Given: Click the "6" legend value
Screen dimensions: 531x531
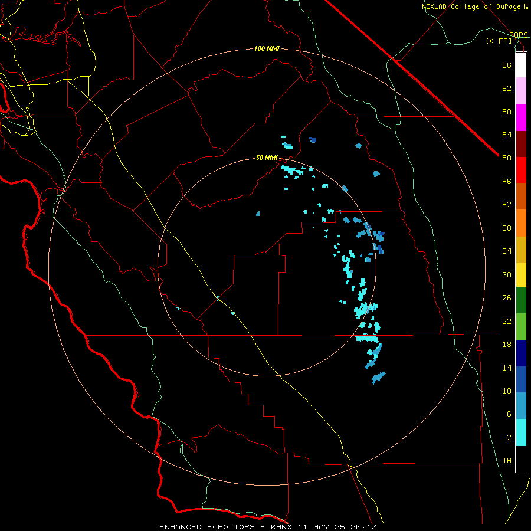Looking at the screenshot, I should click(x=509, y=414).
